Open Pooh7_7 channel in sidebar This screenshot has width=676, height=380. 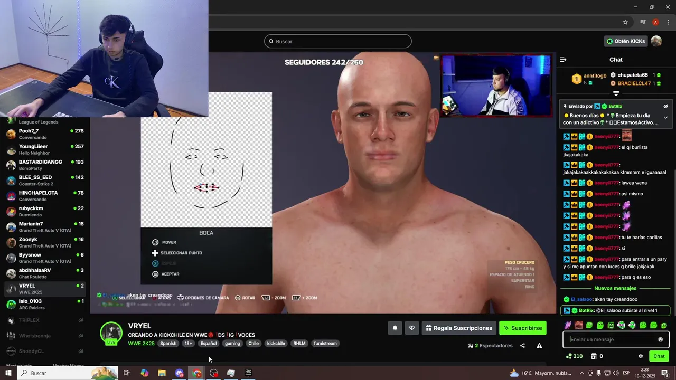pyautogui.click(x=45, y=134)
